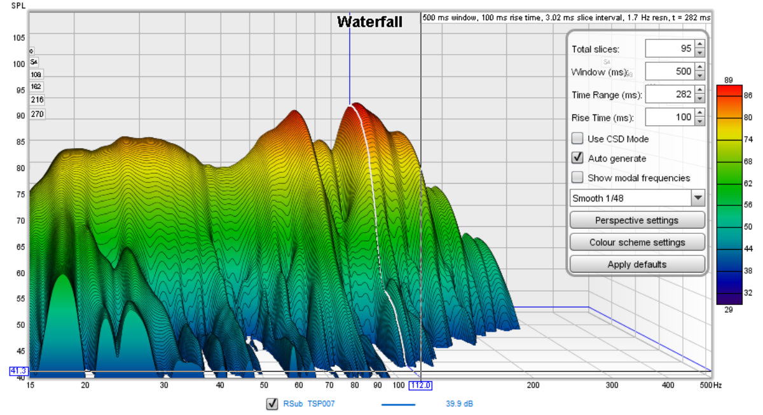763x415 pixels.
Task: Decrease Time Range using down arrow
Action: (x=699, y=99)
